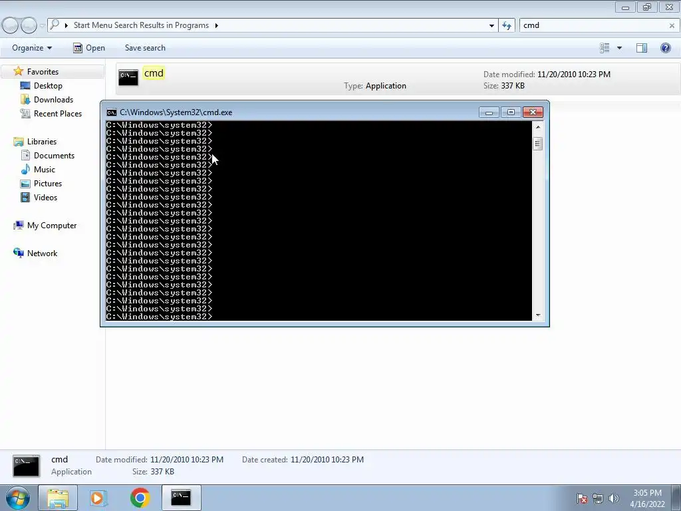Open the Downloads folder in sidebar
Viewport: 681px width, 511px height.
tap(53, 100)
